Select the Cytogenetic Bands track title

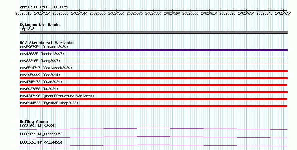(40, 25)
